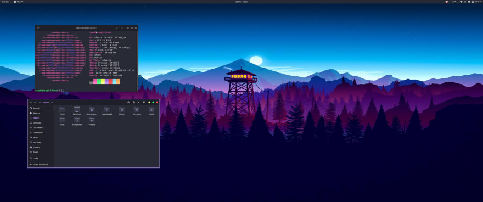Open the battery system menu

click(x=476, y=2)
